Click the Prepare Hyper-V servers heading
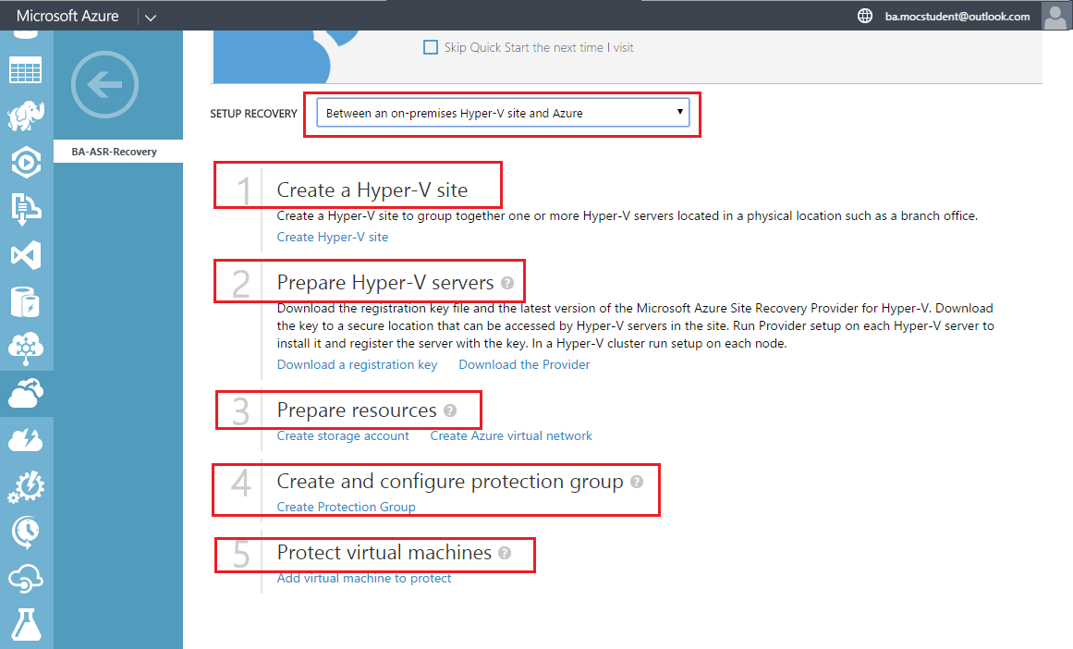 [x=385, y=283]
